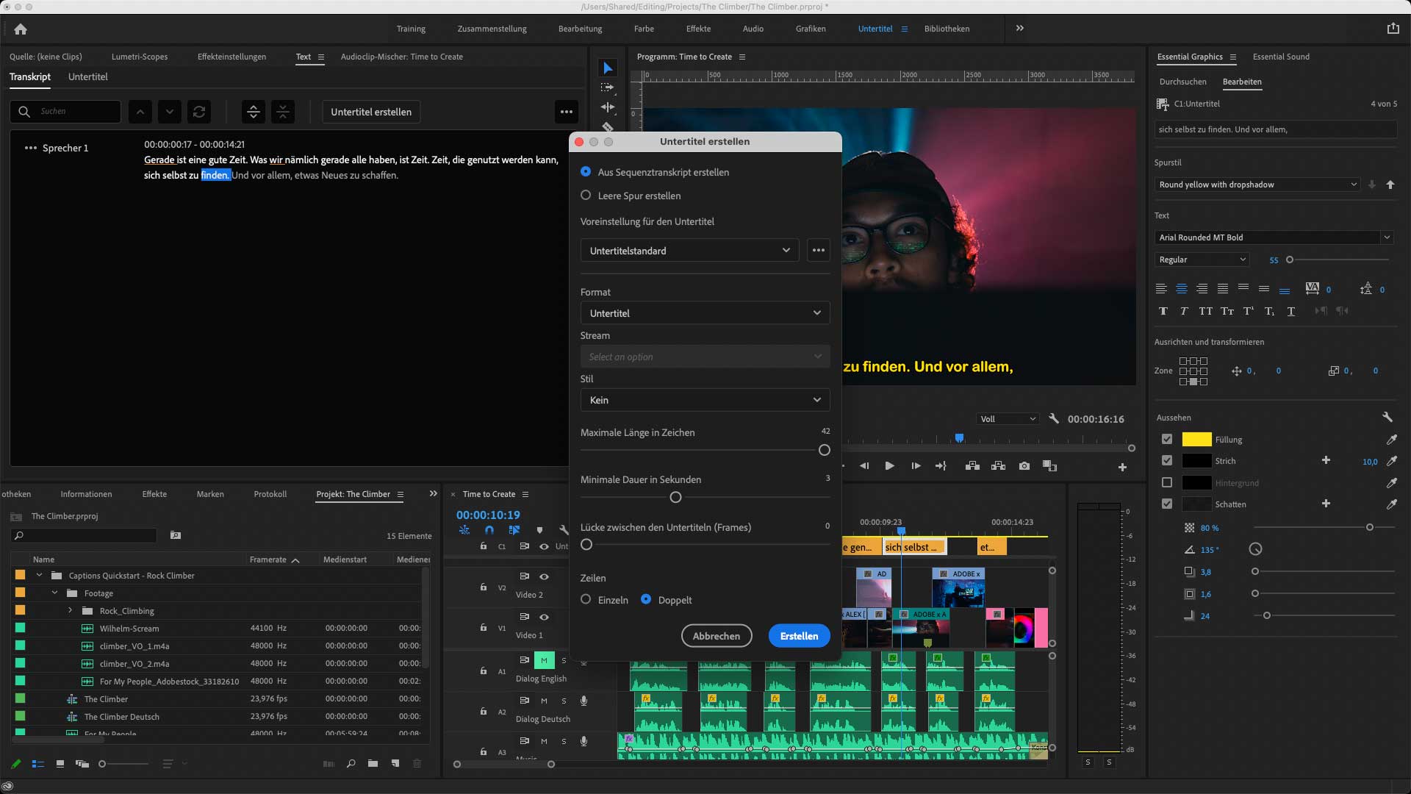Screen dimensions: 1411x794
Task: Expand the Rock_Climbing folder
Action: (x=71, y=611)
